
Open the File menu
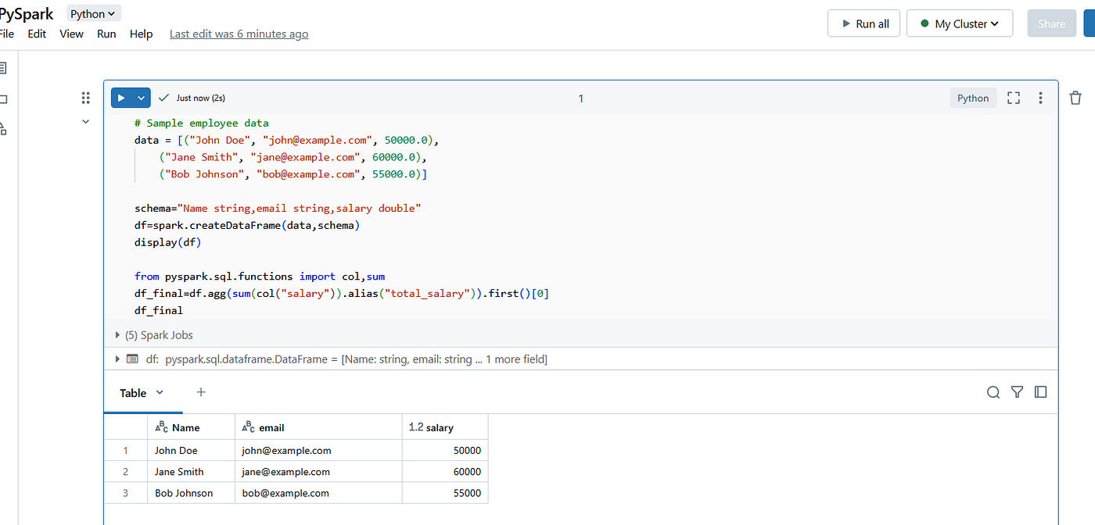7,34
